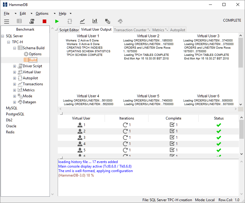Viewport: 245px width, 203px height.
Task: Switch to the Transaction Counter tab
Action: tap(132, 30)
